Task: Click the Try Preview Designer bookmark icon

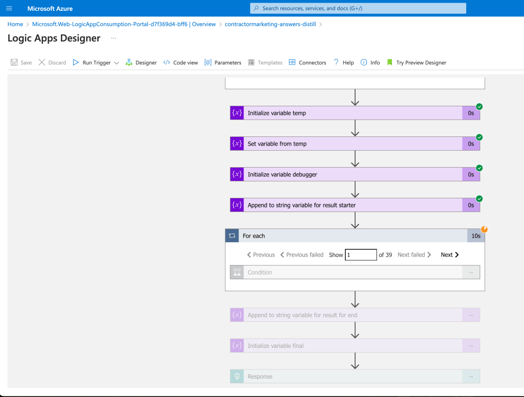Action: pos(389,62)
